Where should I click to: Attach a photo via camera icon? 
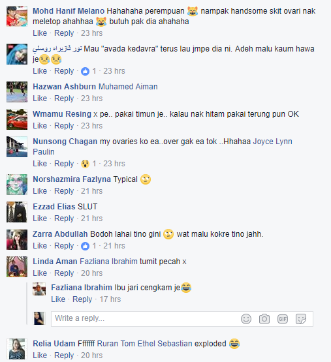(264, 319)
